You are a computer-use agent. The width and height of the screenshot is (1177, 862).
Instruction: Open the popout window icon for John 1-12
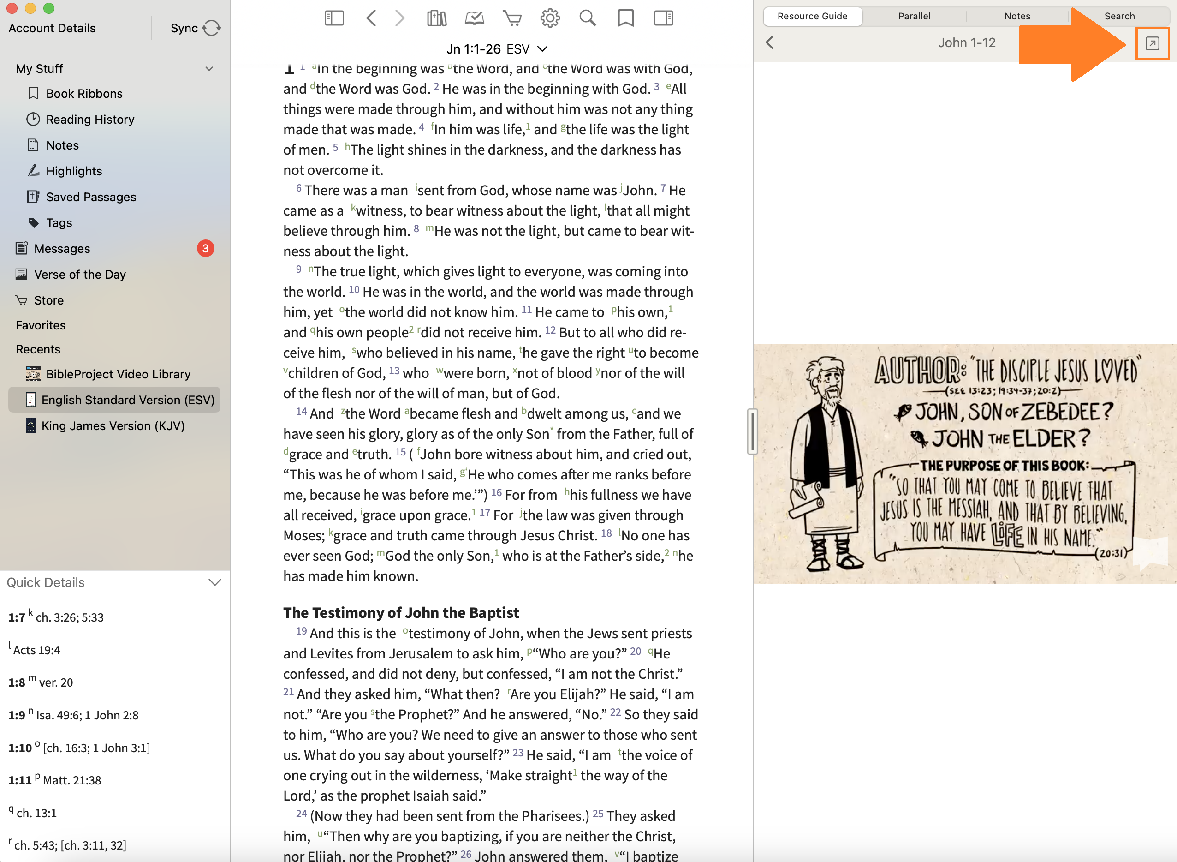coord(1152,43)
